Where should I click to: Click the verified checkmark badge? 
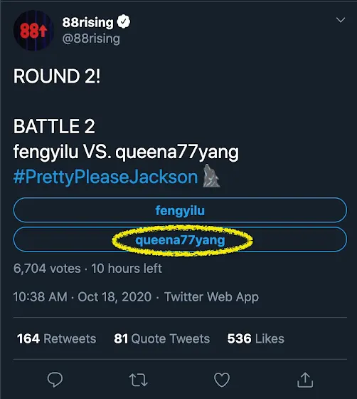[124, 21]
